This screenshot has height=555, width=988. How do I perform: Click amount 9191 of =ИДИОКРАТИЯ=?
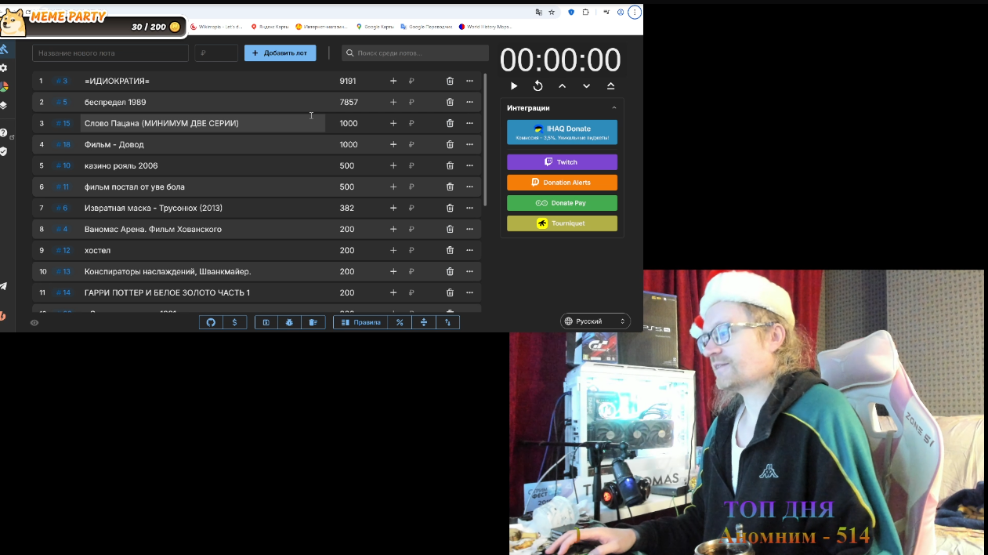point(348,81)
